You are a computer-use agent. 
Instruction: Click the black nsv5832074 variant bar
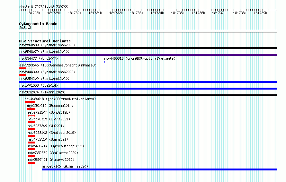coord(148,95)
